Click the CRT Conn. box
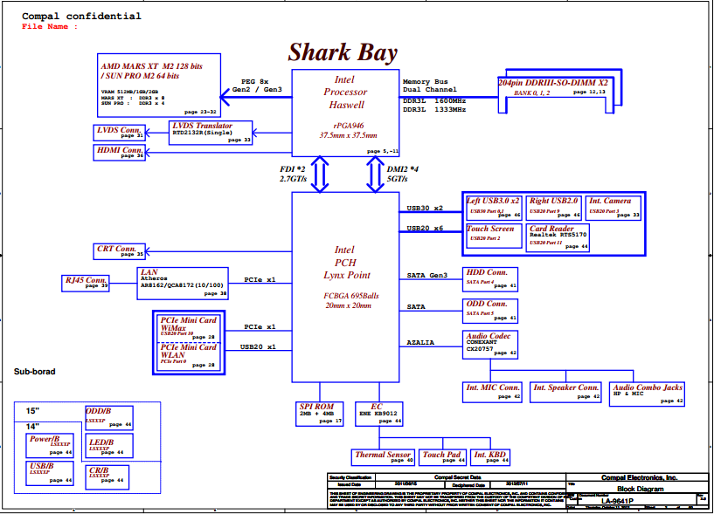 click(x=120, y=251)
